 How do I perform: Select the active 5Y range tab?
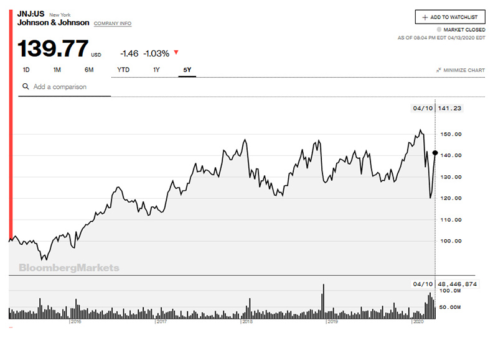187,70
